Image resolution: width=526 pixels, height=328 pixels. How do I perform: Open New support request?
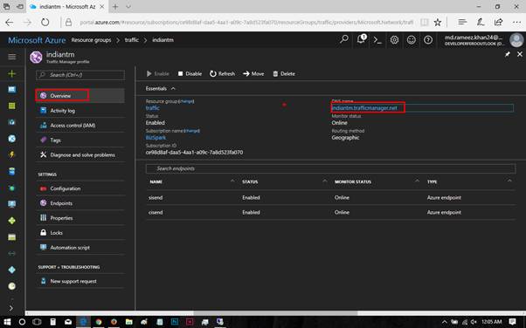(80, 282)
